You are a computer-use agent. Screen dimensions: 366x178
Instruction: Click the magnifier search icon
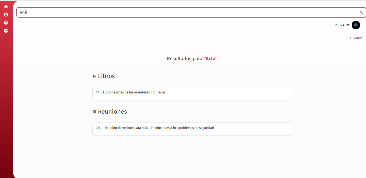pos(361,12)
